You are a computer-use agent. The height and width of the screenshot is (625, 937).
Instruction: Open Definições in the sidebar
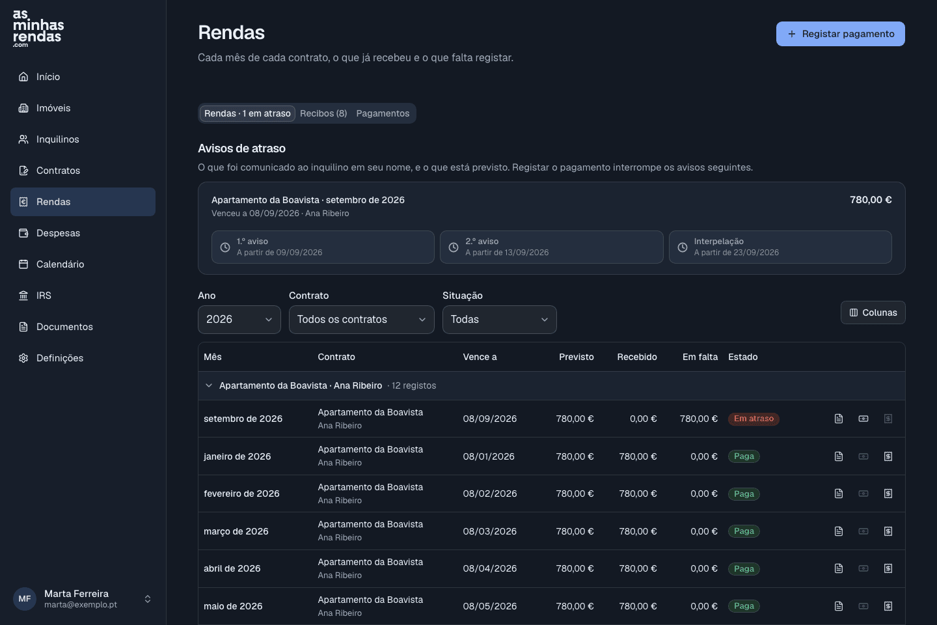pyautogui.click(x=83, y=358)
